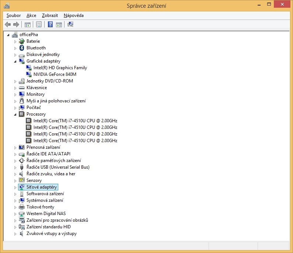Click the show/hide action pane icon

tap(59, 24)
